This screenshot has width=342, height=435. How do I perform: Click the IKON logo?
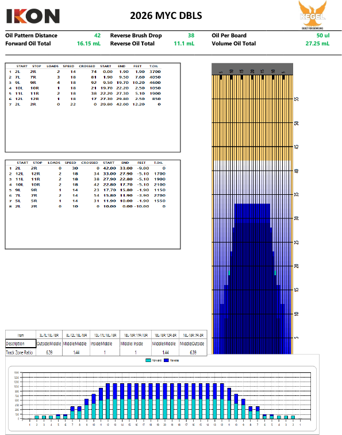click(33, 16)
